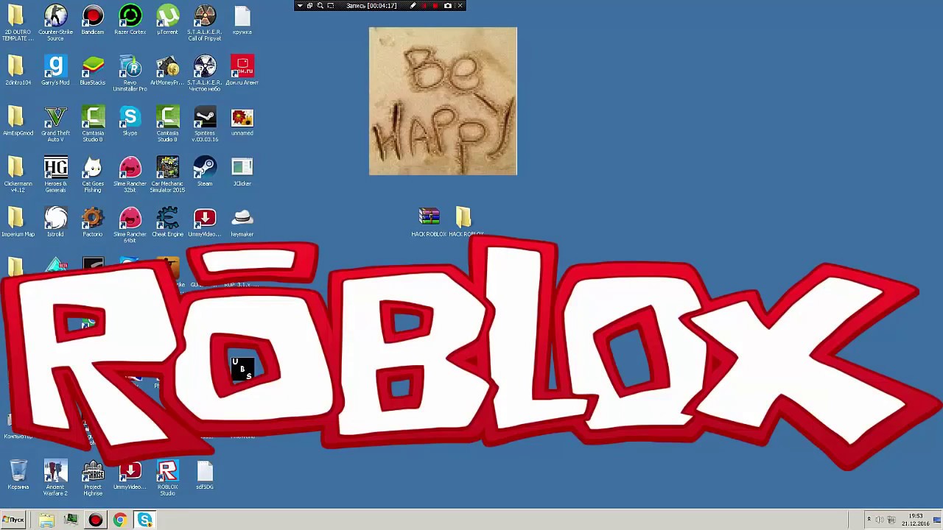Open Explorer from the taskbar
Viewport: 943px width, 530px height.
(46, 520)
